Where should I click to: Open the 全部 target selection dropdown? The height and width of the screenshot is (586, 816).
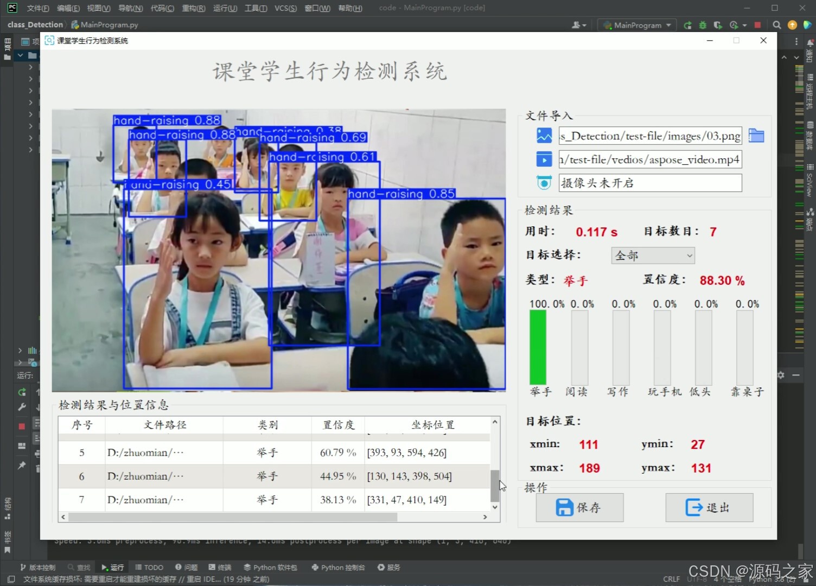click(653, 255)
